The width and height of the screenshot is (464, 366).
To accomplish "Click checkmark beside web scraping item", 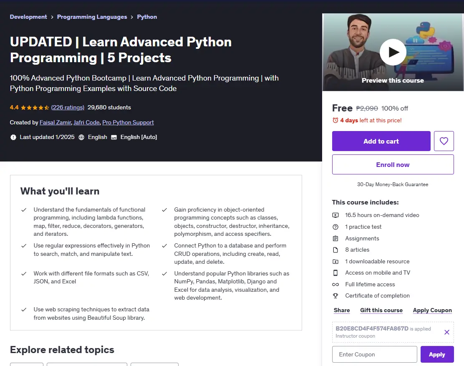I will click(x=24, y=310).
